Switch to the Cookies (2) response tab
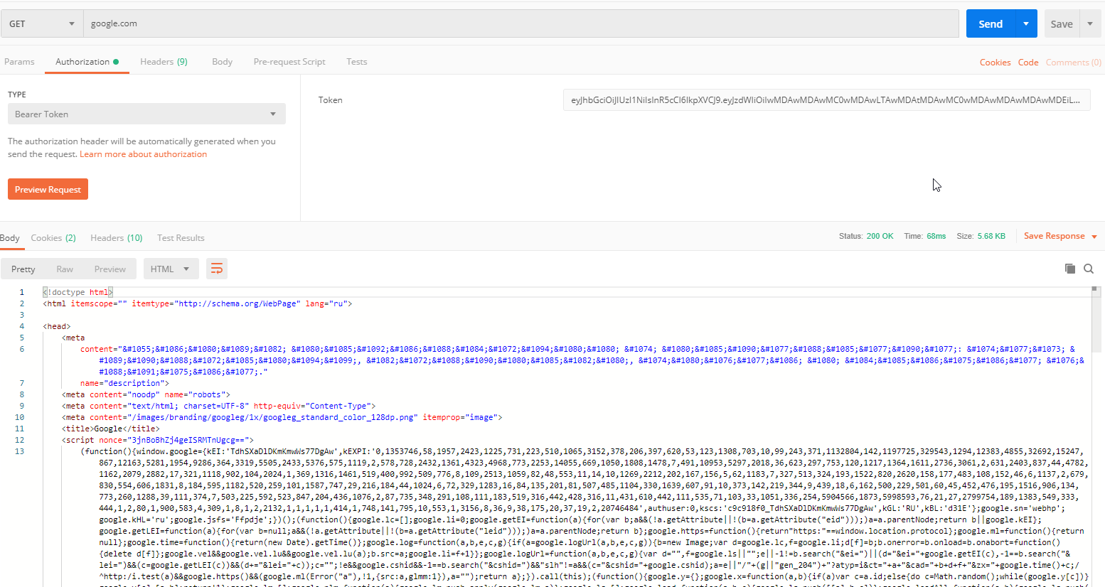Screen dimensions: 1105x587 (x=53, y=237)
